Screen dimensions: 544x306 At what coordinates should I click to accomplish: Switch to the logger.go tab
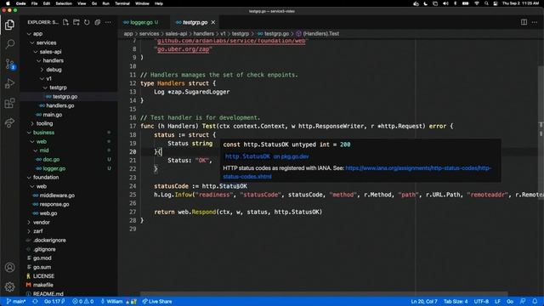click(141, 22)
